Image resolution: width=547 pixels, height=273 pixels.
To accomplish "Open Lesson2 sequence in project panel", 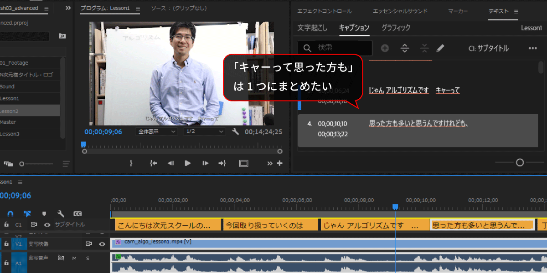I will (30, 111).
